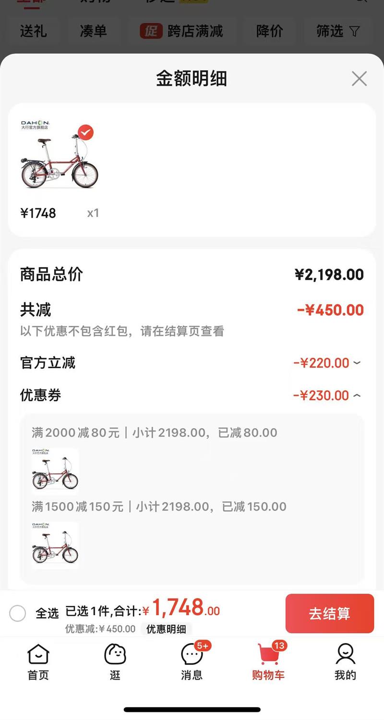Select the 跨店满减 filter tab
Viewport: 384px width, 720px height.
182,32
